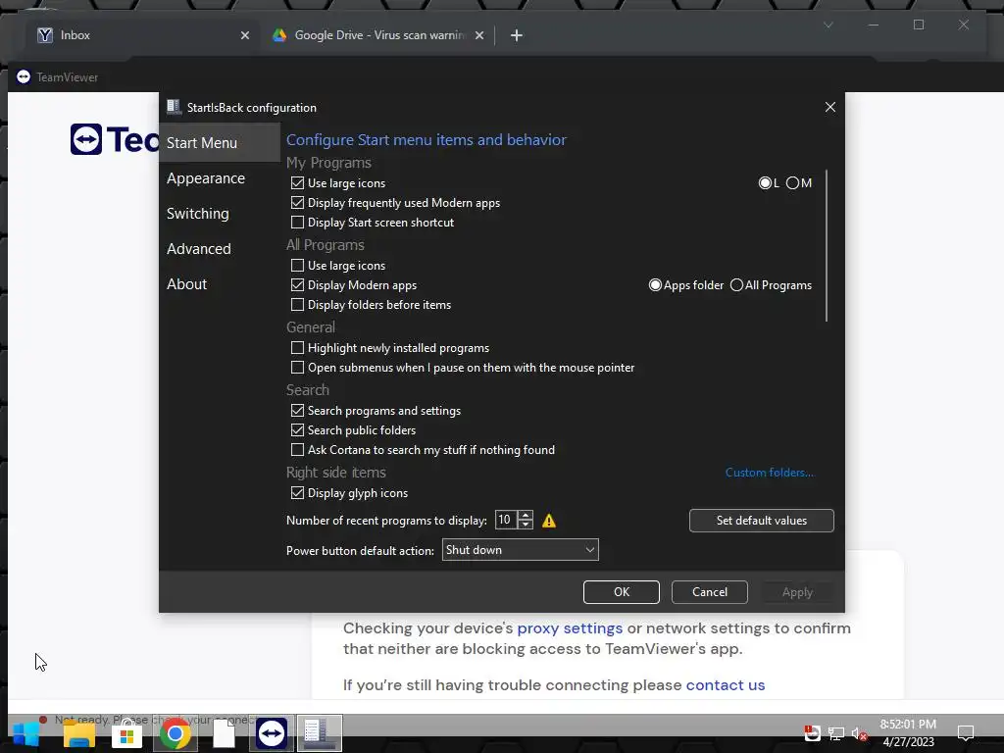Open the Start Menu settings section
Screen dimensions: 1004x753
pos(220,143)
